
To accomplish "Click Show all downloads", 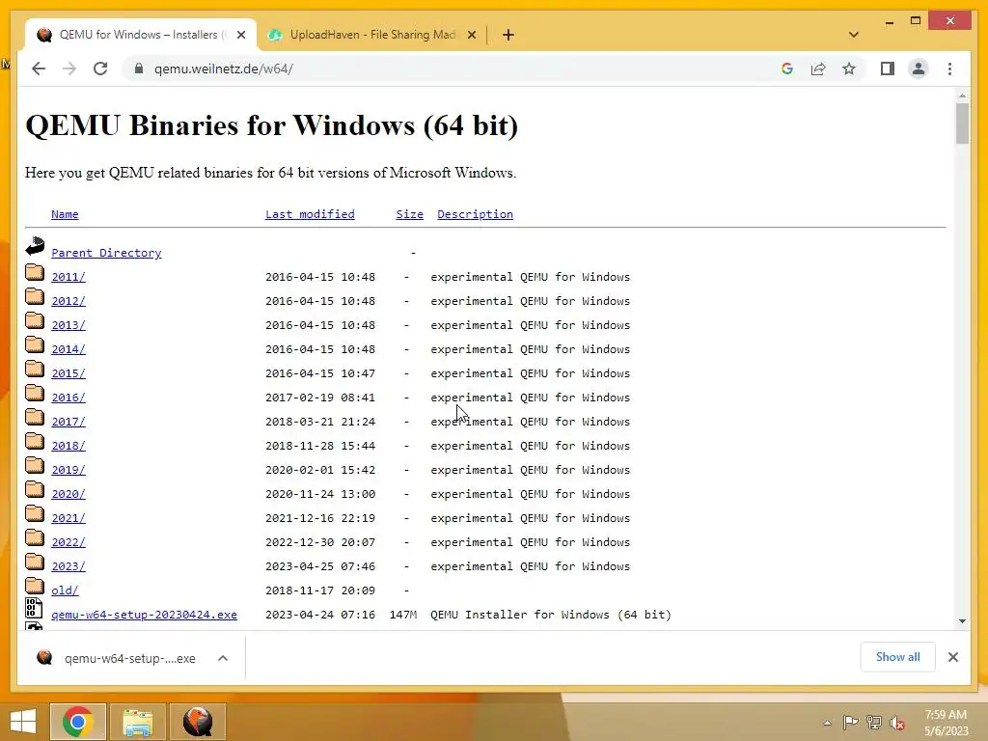I will coord(898,656).
